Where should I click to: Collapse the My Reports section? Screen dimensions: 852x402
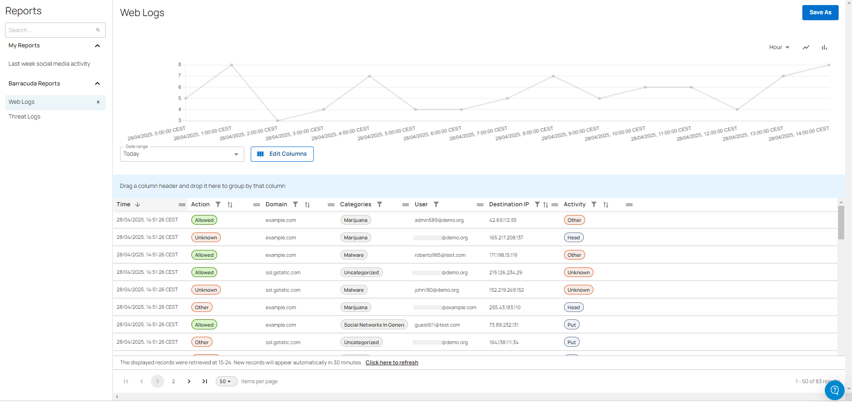click(x=98, y=45)
